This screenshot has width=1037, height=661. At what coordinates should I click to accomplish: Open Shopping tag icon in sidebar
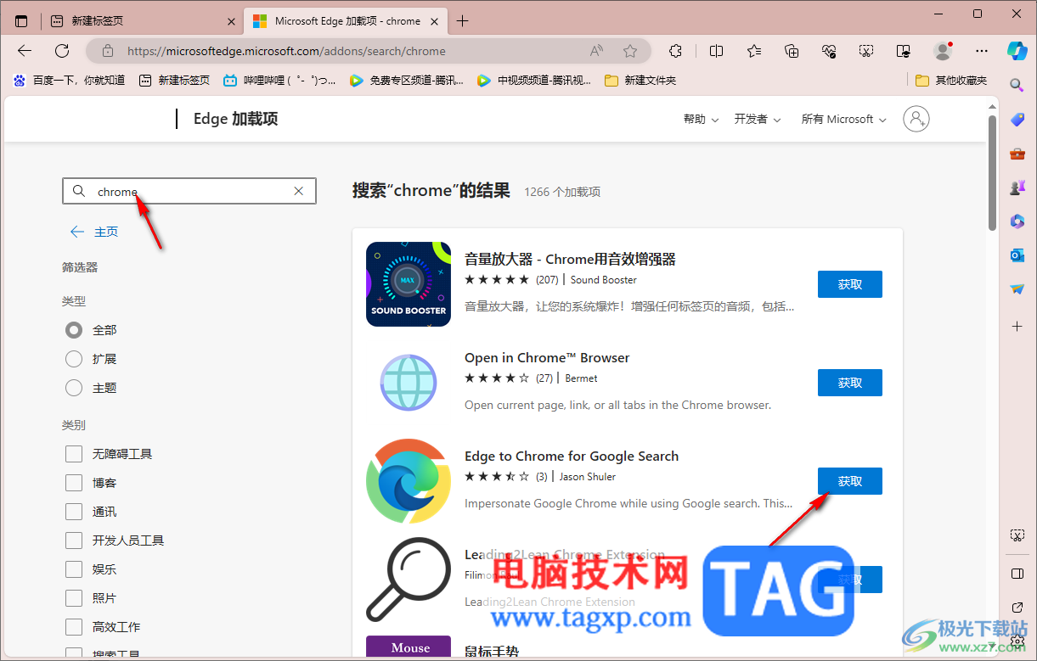[1017, 120]
